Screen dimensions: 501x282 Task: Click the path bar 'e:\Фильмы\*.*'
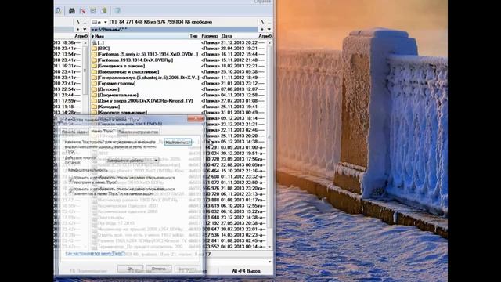[174, 30]
